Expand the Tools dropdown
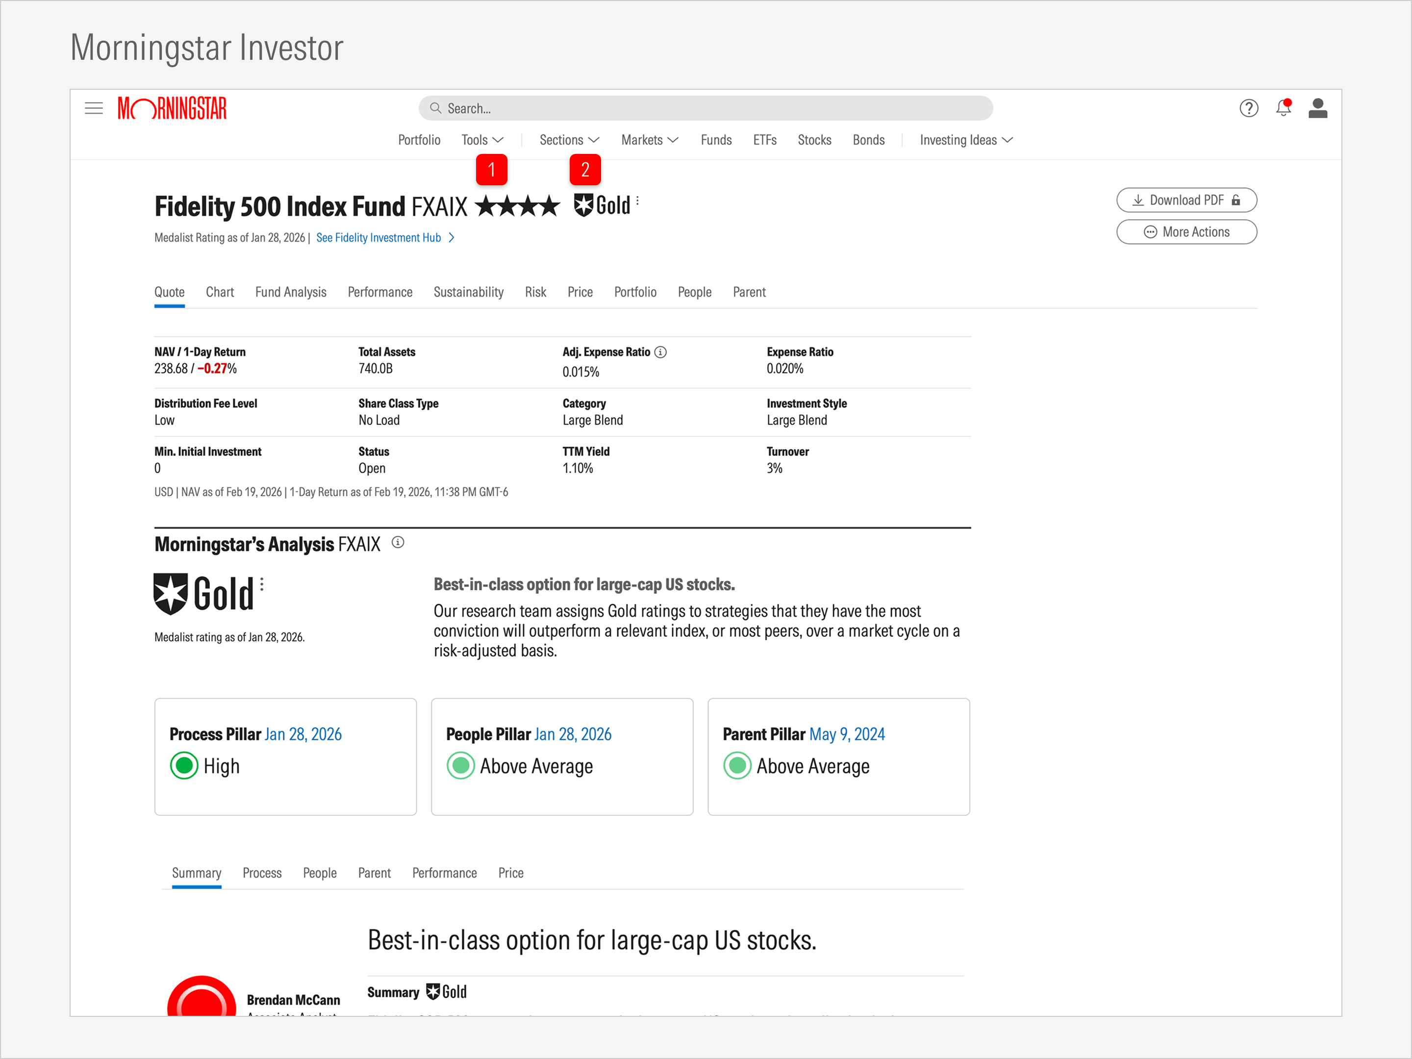The height and width of the screenshot is (1059, 1412). point(482,140)
